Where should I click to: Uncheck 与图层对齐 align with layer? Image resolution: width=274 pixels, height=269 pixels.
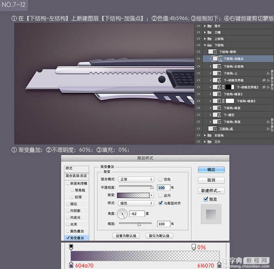point(160,203)
